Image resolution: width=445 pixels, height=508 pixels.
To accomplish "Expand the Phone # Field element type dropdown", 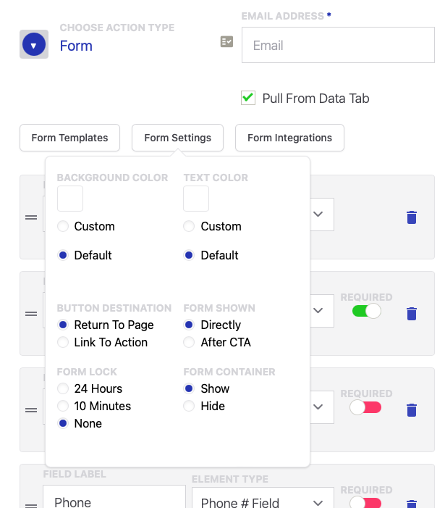I will pyautogui.click(x=317, y=502).
